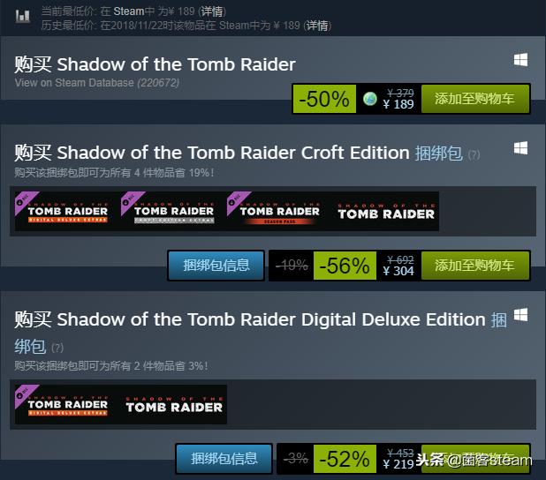Add Croft Edition bundle to cart
This screenshot has width=546, height=480.
(475, 265)
